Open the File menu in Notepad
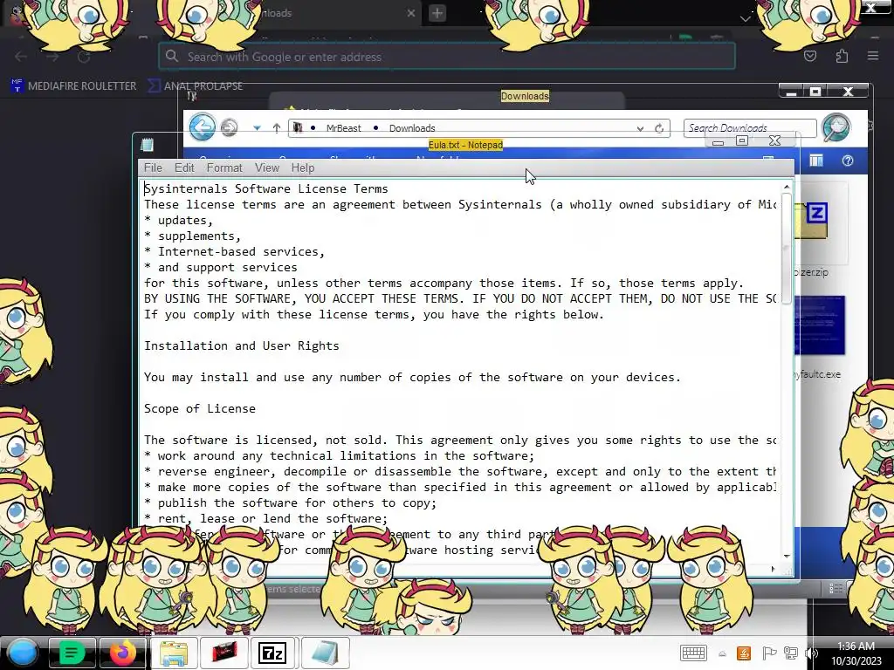894x670 pixels. pyautogui.click(x=153, y=167)
